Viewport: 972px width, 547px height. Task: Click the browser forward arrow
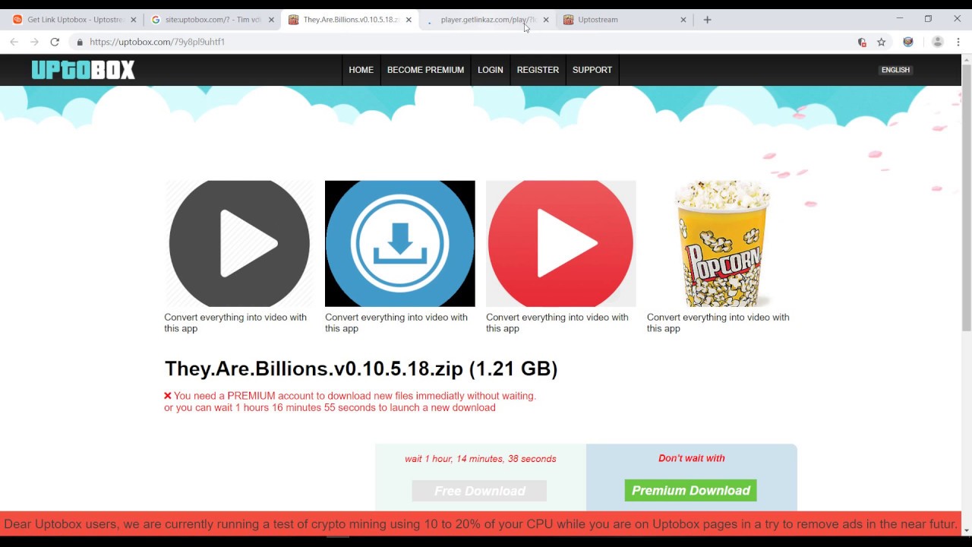(34, 42)
